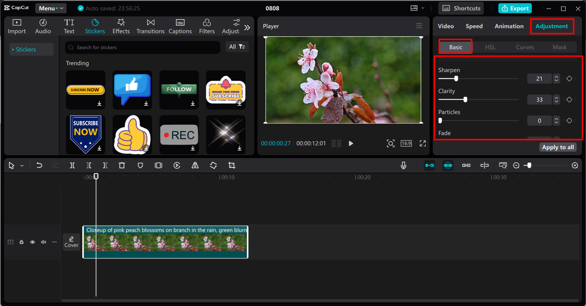Switch to the Video properties tab
This screenshot has height=306, width=586.
coord(445,26)
